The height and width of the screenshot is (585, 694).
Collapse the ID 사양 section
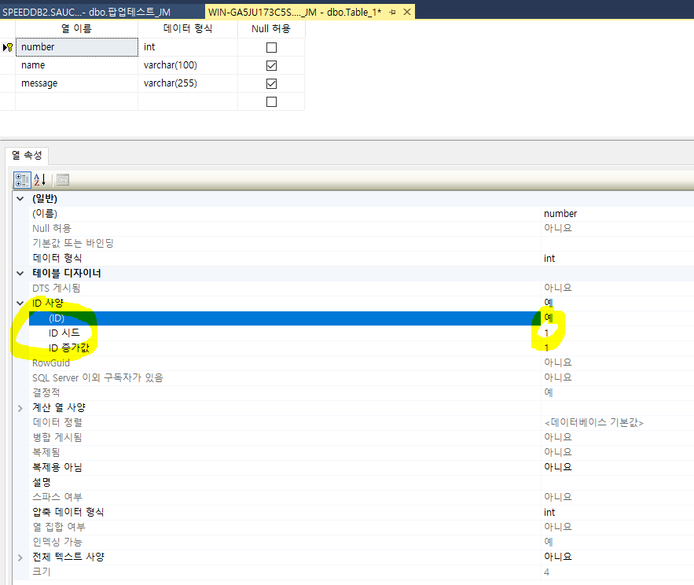point(20,303)
